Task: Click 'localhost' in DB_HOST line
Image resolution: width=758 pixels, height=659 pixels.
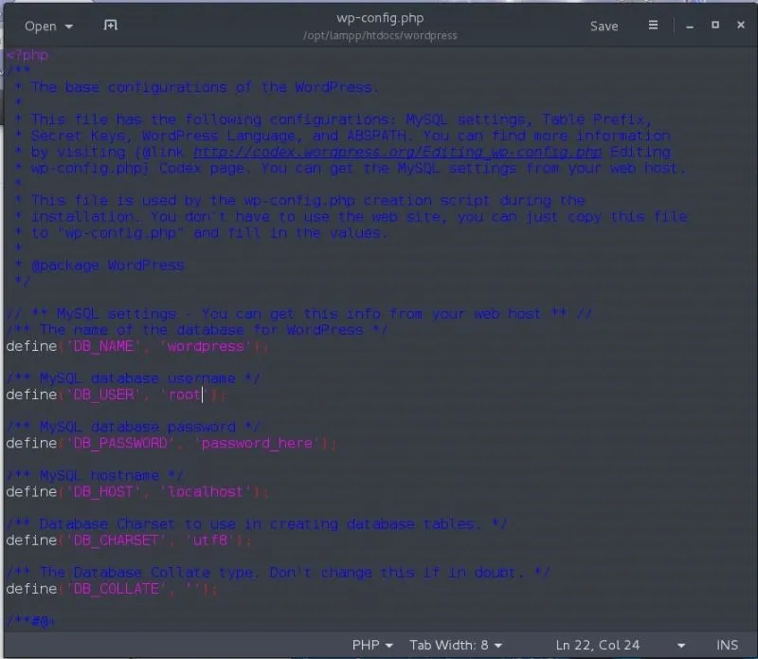Action: pyautogui.click(x=206, y=491)
